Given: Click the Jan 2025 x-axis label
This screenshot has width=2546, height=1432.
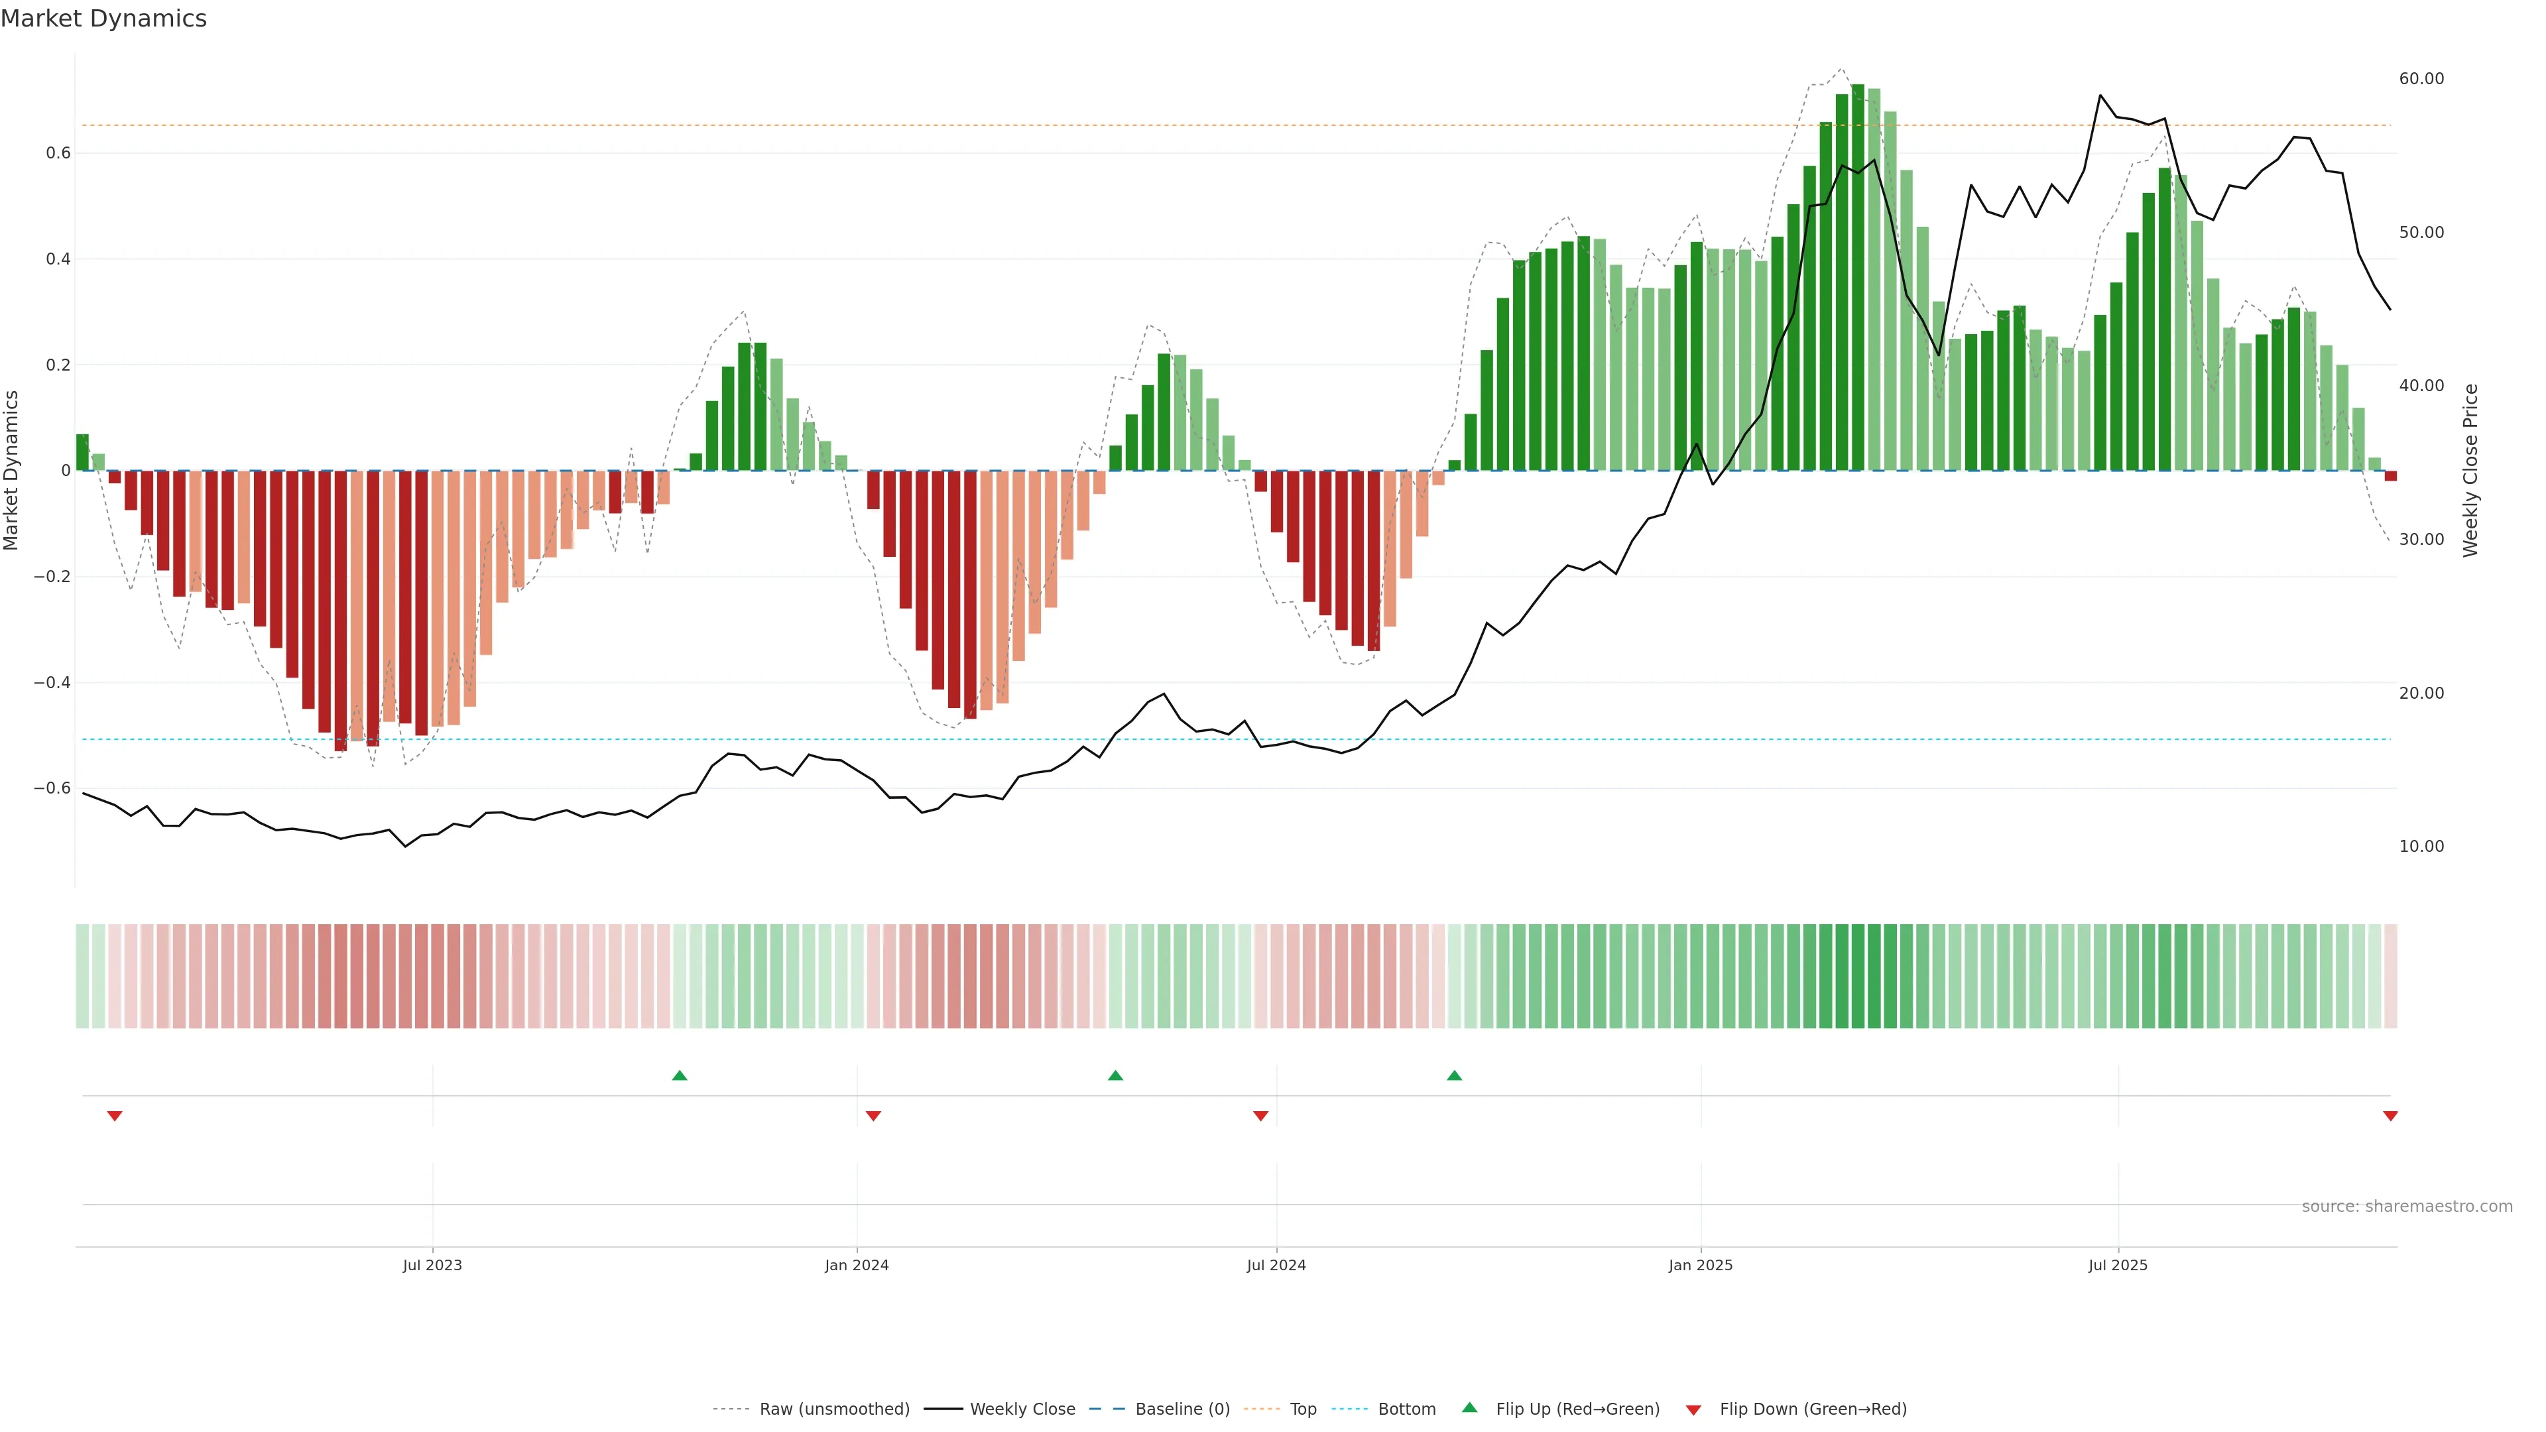Looking at the screenshot, I should pos(1700,1265).
